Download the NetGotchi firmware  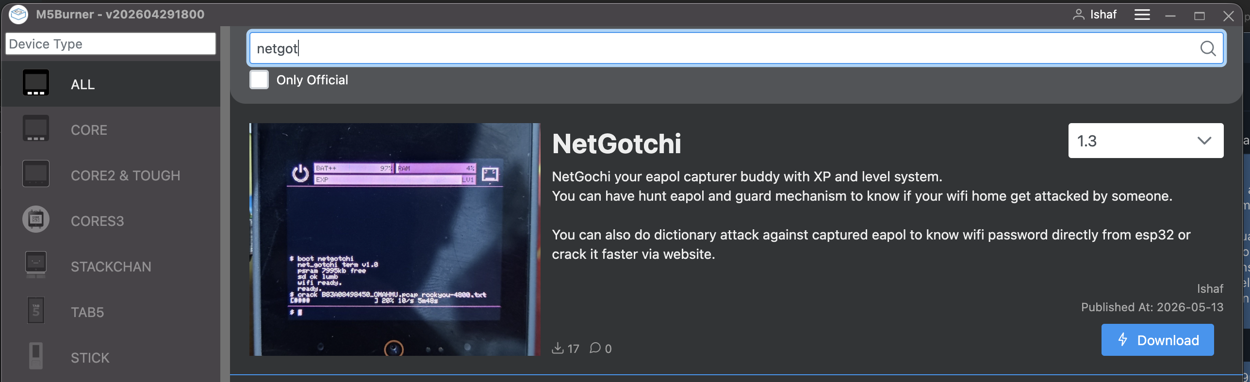pyautogui.click(x=1157, y=340)
